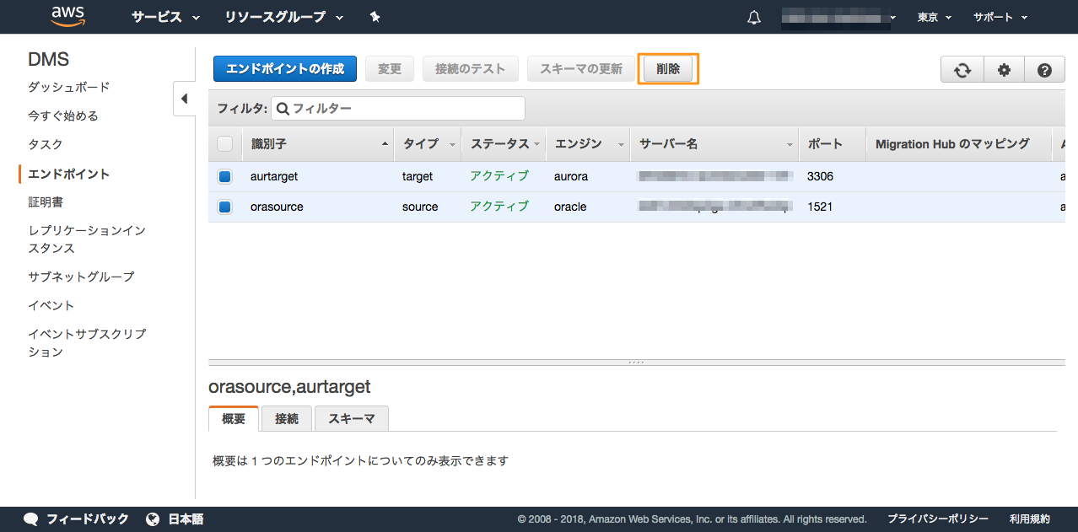Select the レプリケーションインスタンス sidebar item
1078x532 pixels.
point(87,239)
